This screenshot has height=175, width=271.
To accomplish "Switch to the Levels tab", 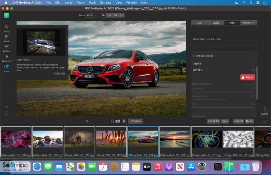I will [216, 23].
